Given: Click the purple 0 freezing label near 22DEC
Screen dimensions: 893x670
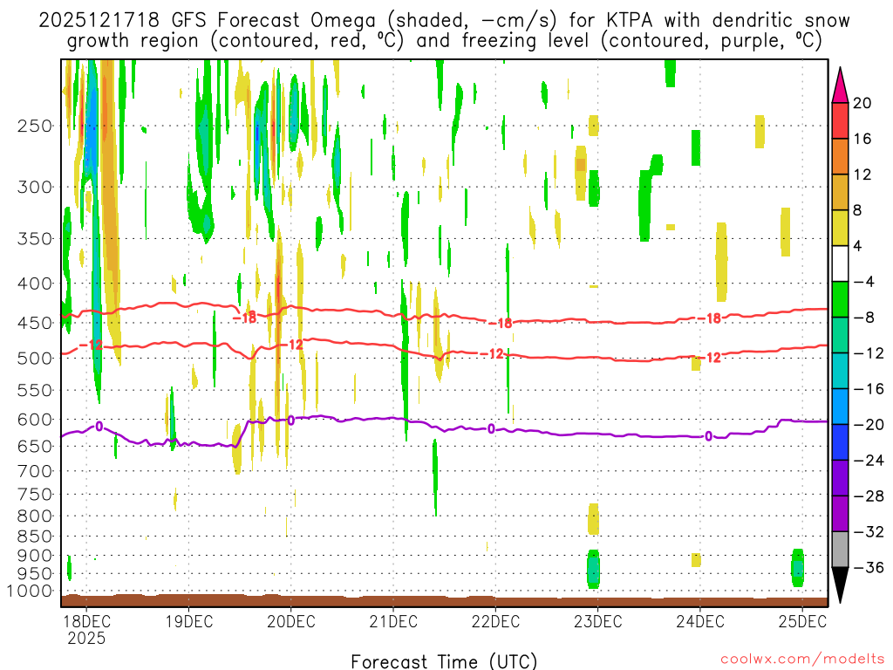Looking at the screenshot, I should [x=491, y=429].
